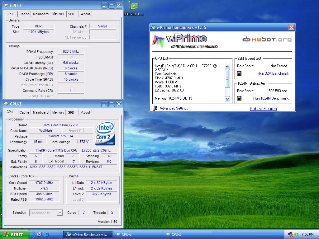The image size is (319, 239).
Task: Click the NVIDIA tray icon
Action: click(297, 235)
